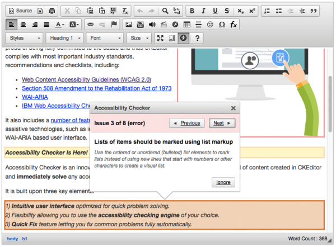Align text left
336x247 pixels.
click(x=12, y=25)
